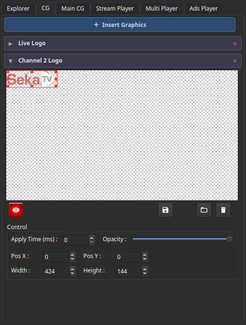This screenshot has height=325, width=246.
Task: Click the Opacity slider handle
Action: [230, 239]
